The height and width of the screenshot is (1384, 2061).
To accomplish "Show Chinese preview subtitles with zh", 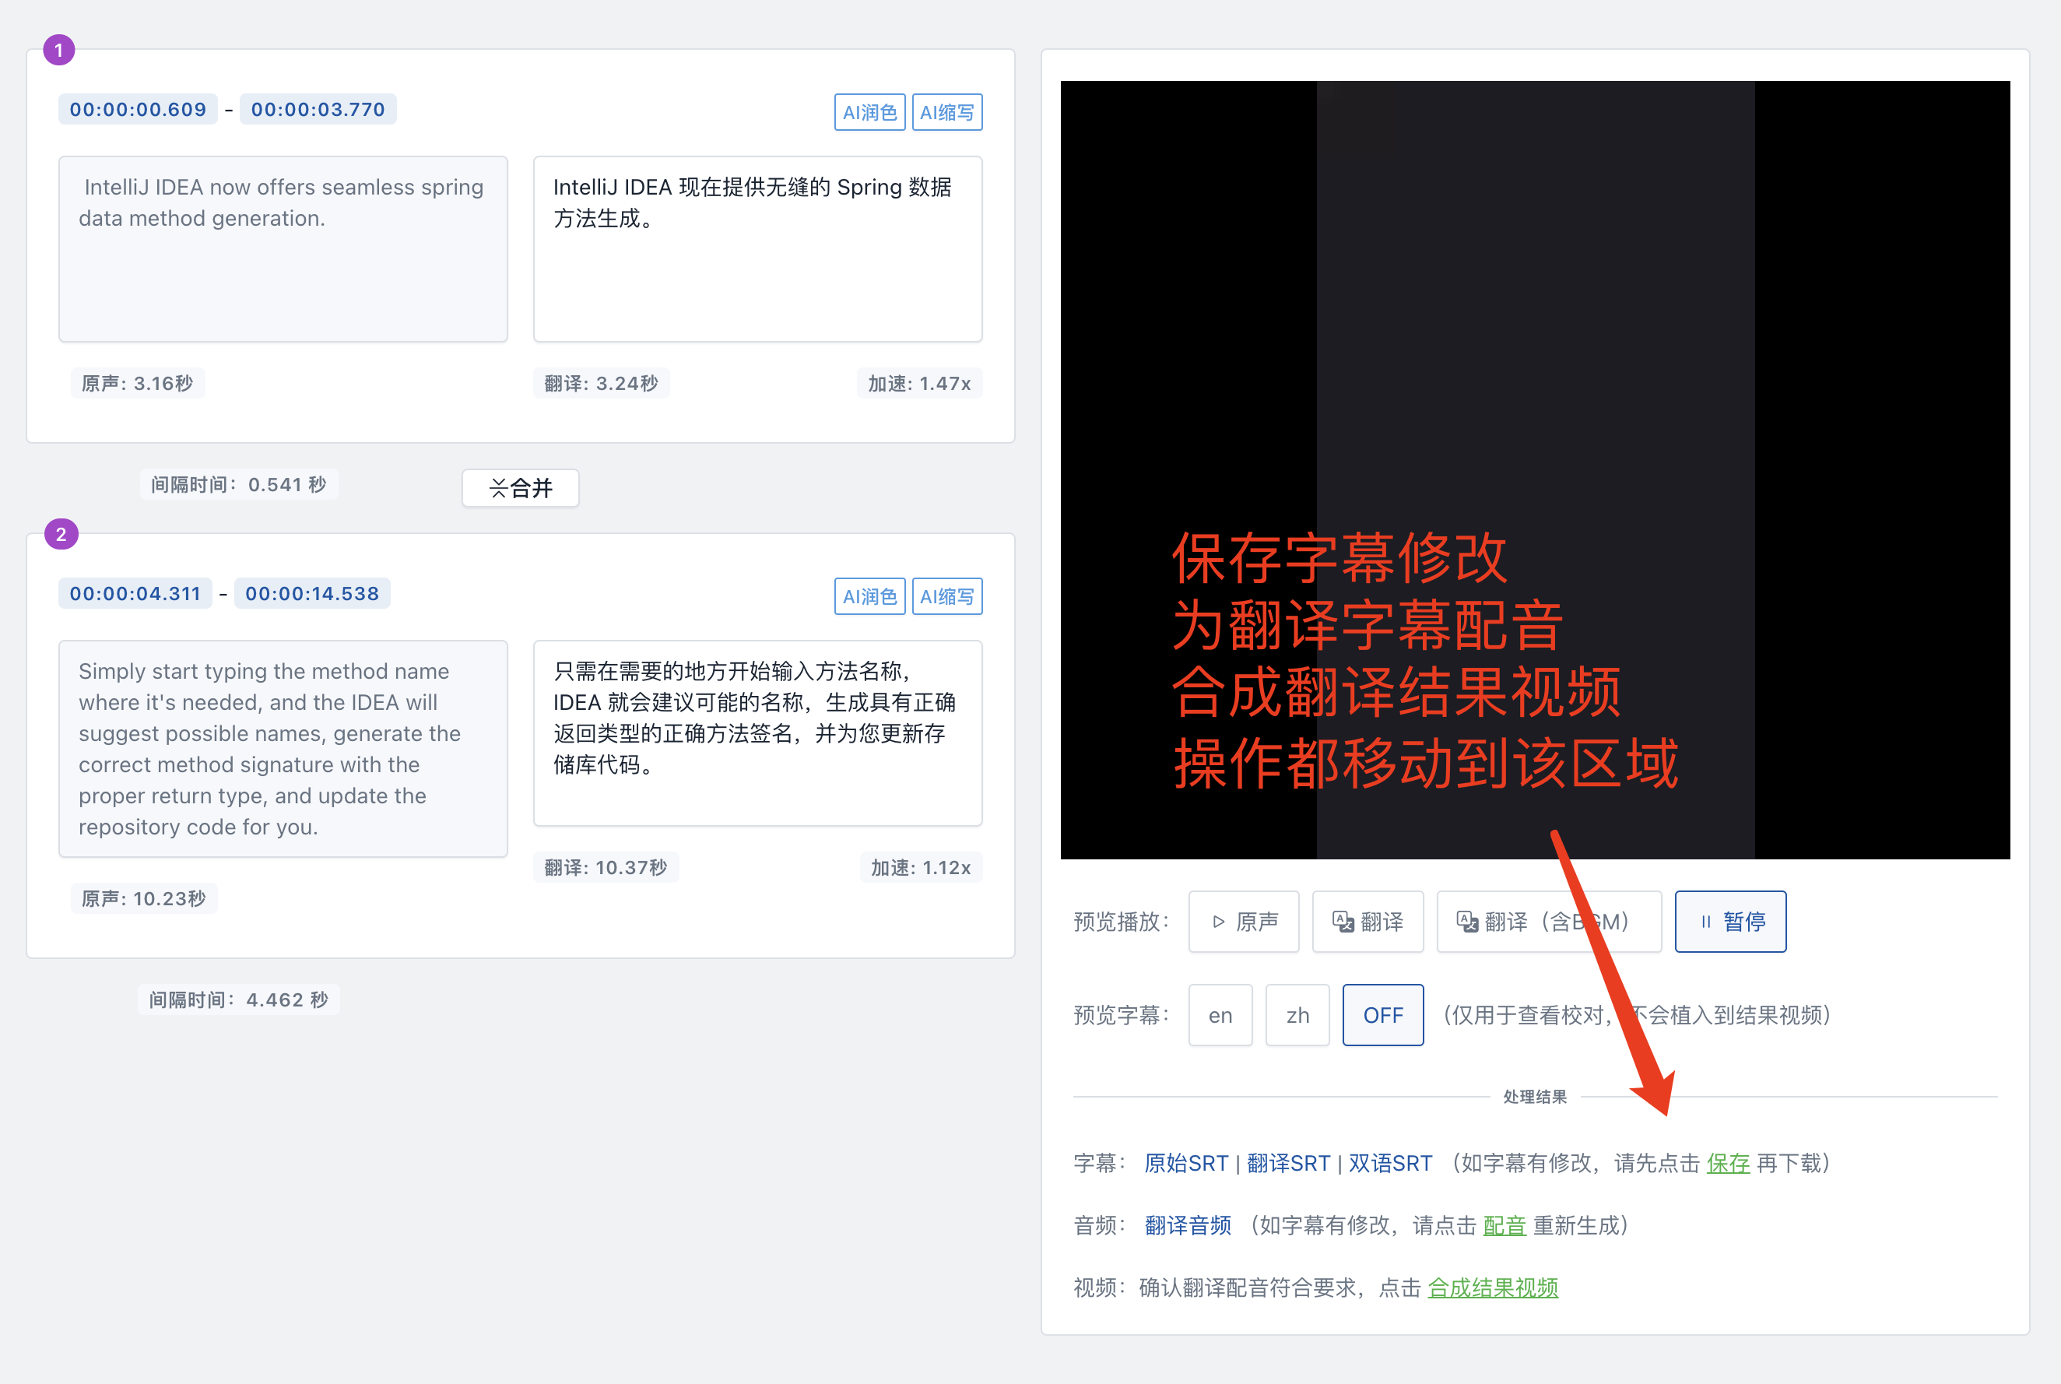I will click(1297, 1015).
